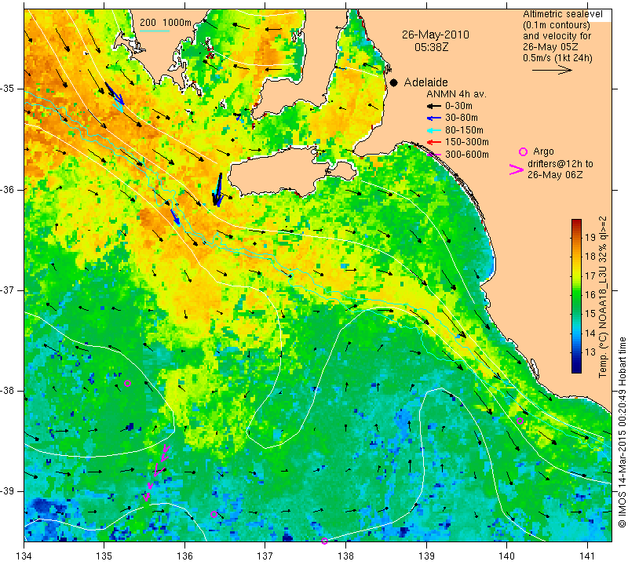628x565 pixels.
Task: Click the 0.5m/s (1kt 24h) scale text
Action: [x=557, y=58]
